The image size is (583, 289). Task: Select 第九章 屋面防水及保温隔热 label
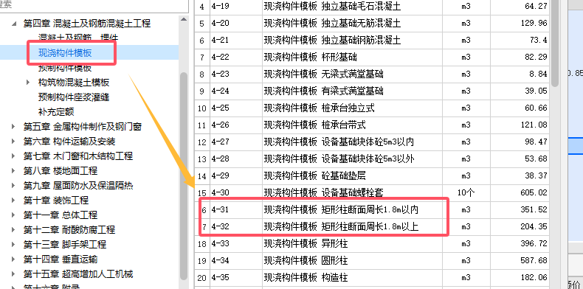tap(78, 186)
